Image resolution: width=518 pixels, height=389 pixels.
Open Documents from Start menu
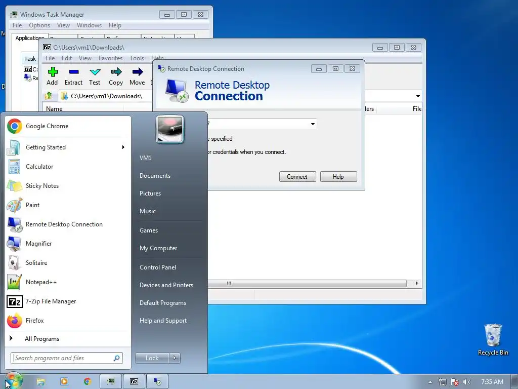click(x=155, y=176)
